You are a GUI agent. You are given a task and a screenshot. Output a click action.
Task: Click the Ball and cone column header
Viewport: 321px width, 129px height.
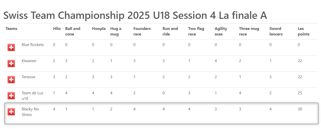(73, 31)
